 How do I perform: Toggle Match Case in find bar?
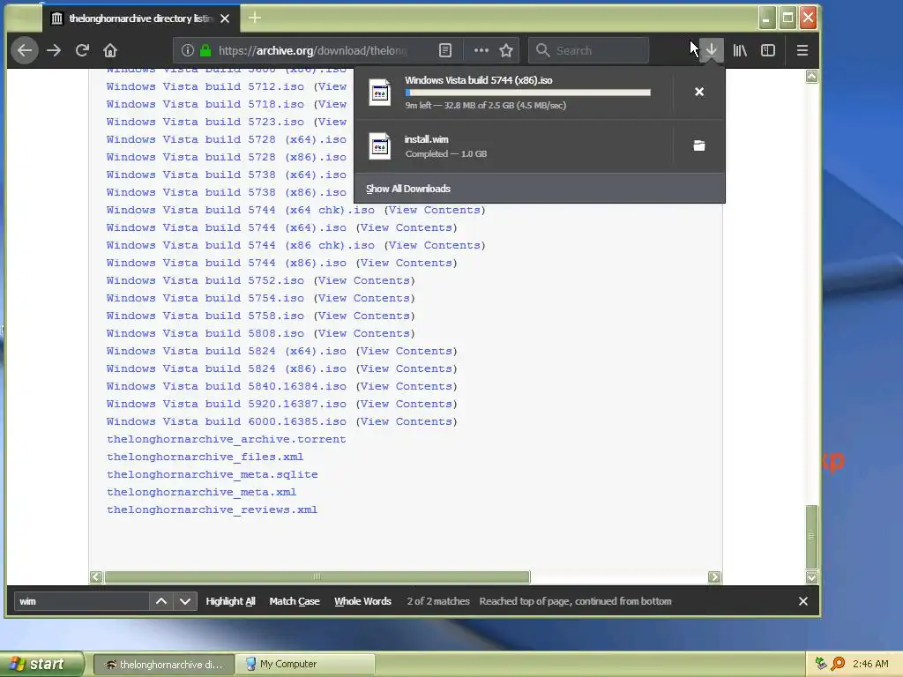click(295, 601)
